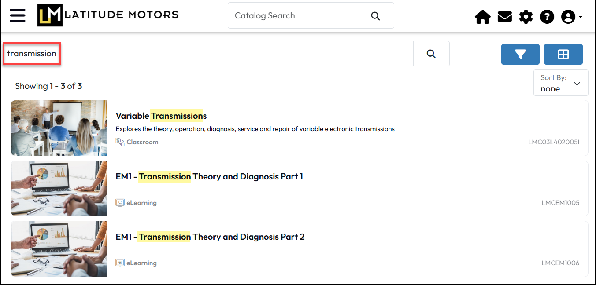596x285 pixels.
Task: Open the filter options button
Action: click(x=520, y=55)
